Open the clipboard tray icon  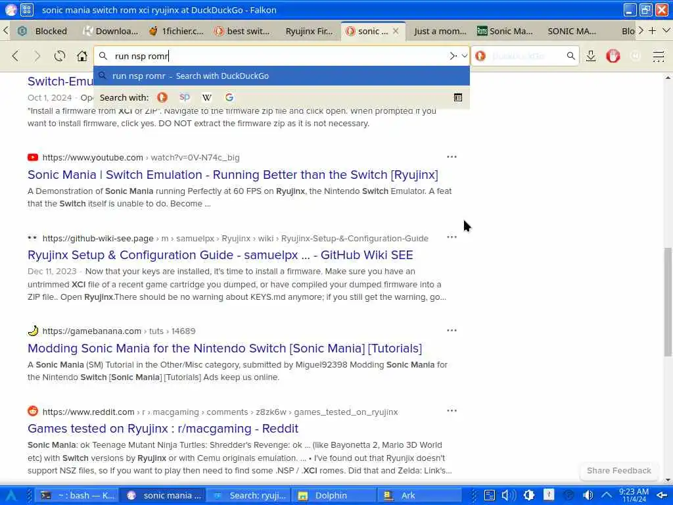489,496
